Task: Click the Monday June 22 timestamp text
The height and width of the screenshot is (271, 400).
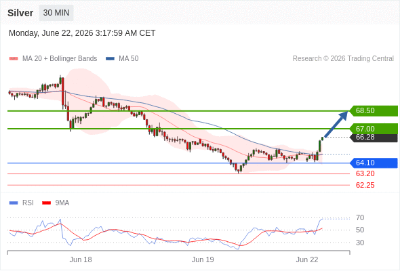Action: pyautogui.click(x=82, y=33)
